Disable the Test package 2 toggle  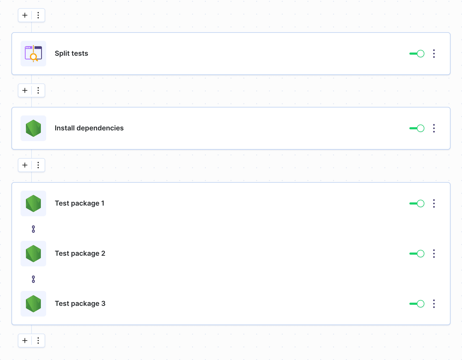[417, 254]
